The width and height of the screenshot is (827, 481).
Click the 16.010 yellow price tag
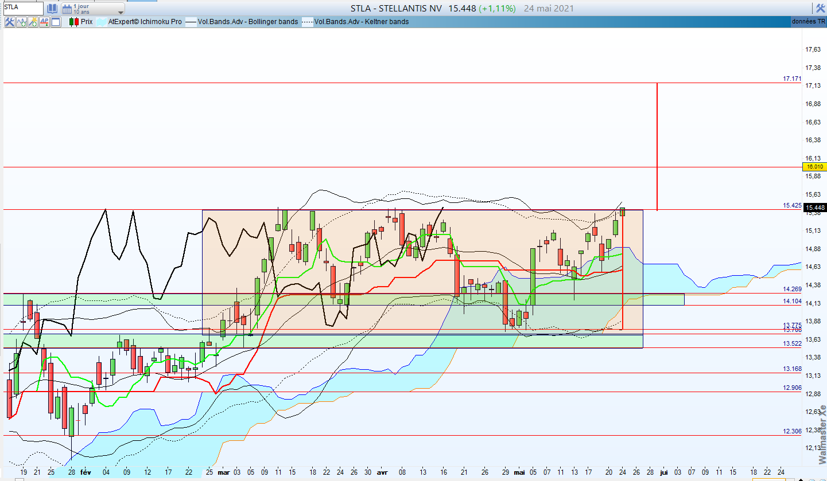(x=815, y=166)
